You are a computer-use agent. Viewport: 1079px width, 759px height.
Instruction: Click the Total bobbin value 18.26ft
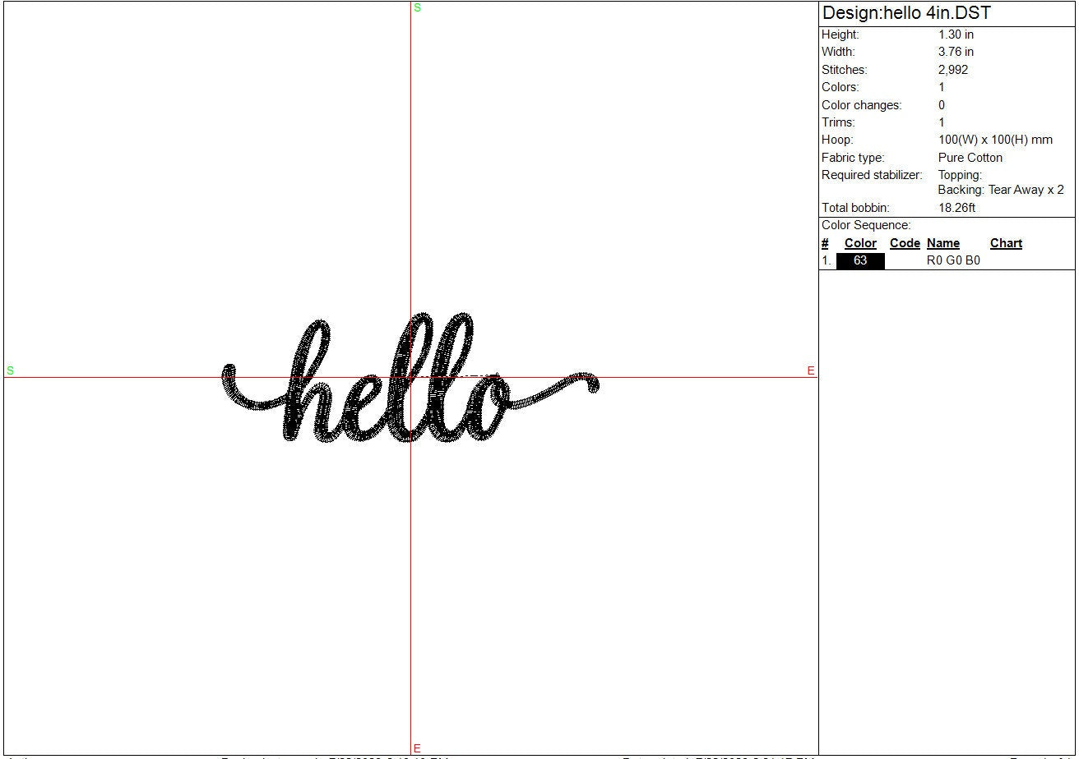pos(956,208)
